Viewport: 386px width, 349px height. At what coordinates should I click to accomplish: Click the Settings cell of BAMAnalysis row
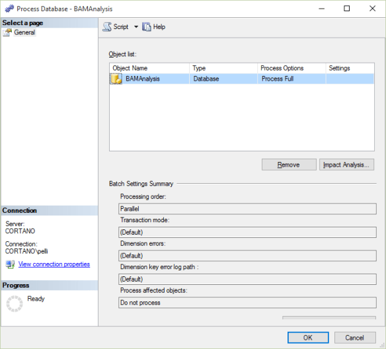pyautogui.click(x=350, y=79)
